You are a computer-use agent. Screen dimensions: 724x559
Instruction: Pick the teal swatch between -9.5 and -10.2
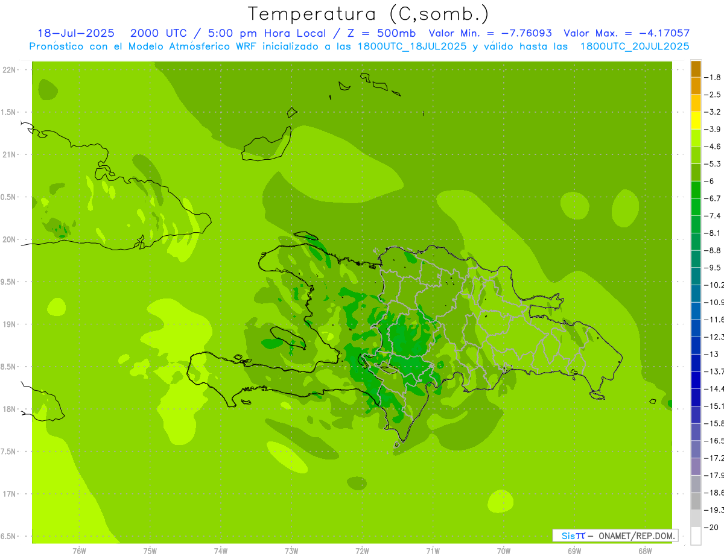pos(696,276)
